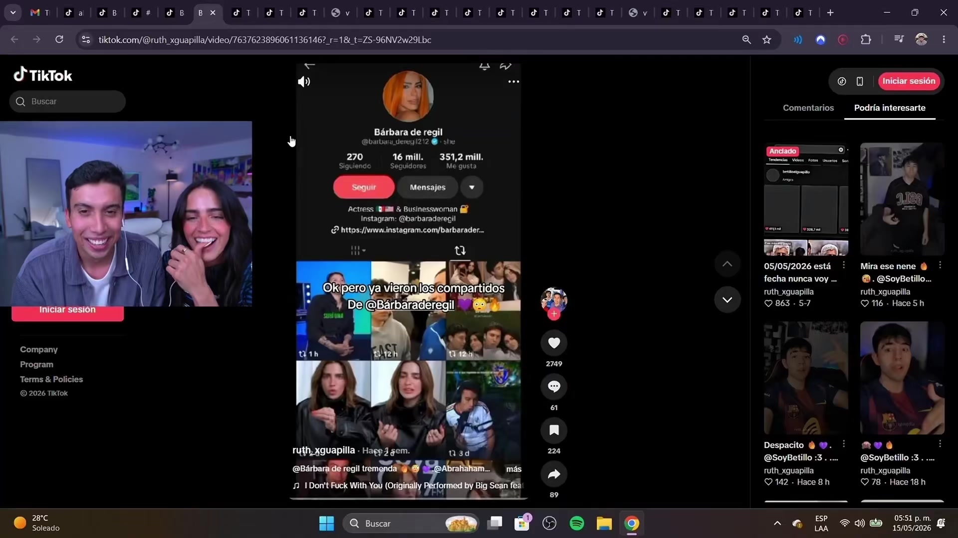
Task: Click the browser address bar URL
Action: pyautogui.click(x=264, y=40)
